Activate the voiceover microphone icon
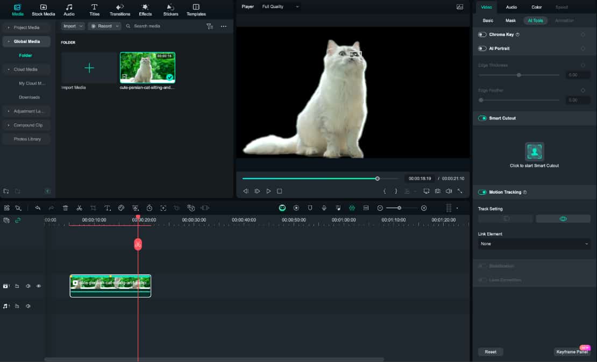The image size is (597, 362). coord(323,208)
